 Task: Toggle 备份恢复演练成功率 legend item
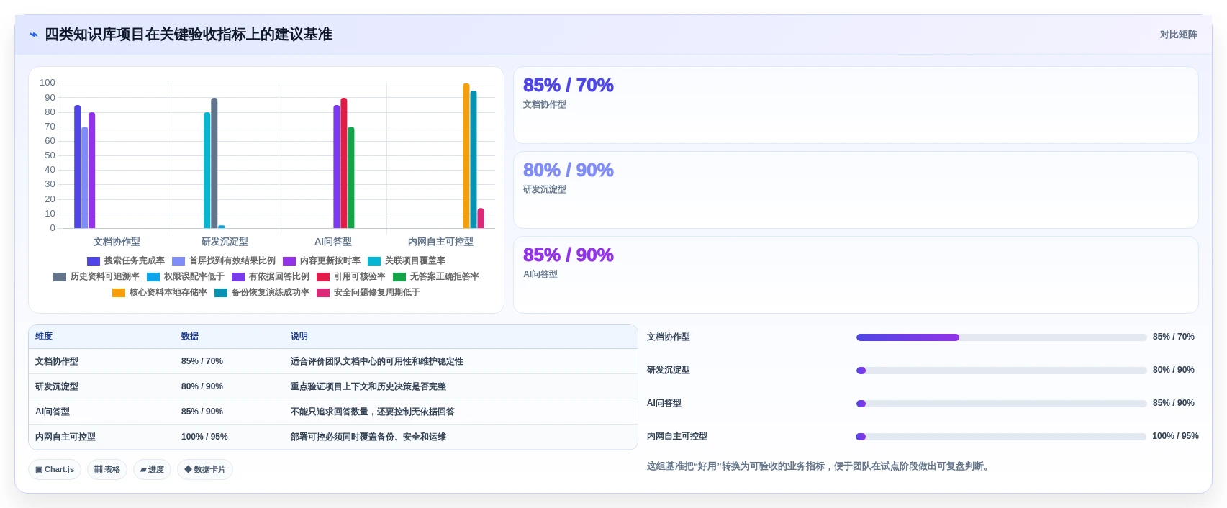click(262, 293)
